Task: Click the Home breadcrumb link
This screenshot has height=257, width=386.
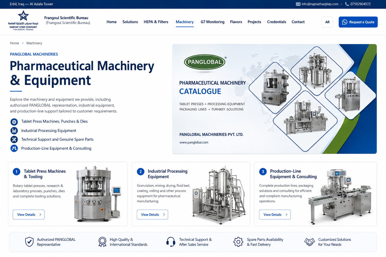Action: 15,43
